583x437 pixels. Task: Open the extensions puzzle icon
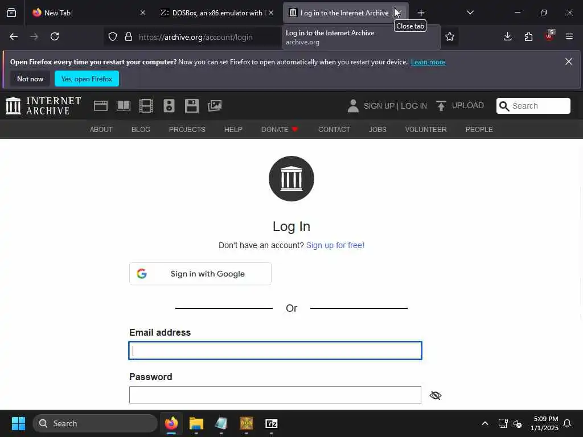coord(528,36)
